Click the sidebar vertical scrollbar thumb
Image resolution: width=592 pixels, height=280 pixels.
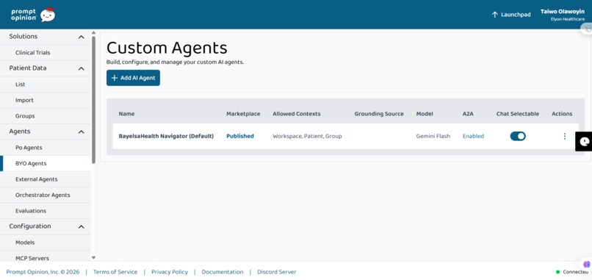(x=93, y=100)
